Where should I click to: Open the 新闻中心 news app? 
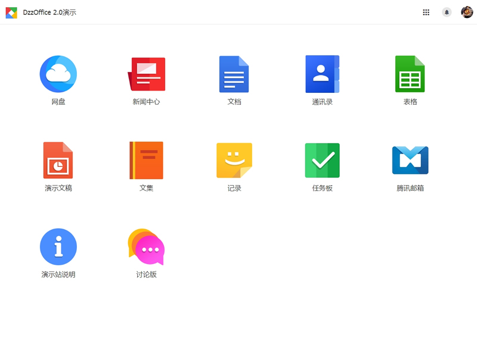146,74
